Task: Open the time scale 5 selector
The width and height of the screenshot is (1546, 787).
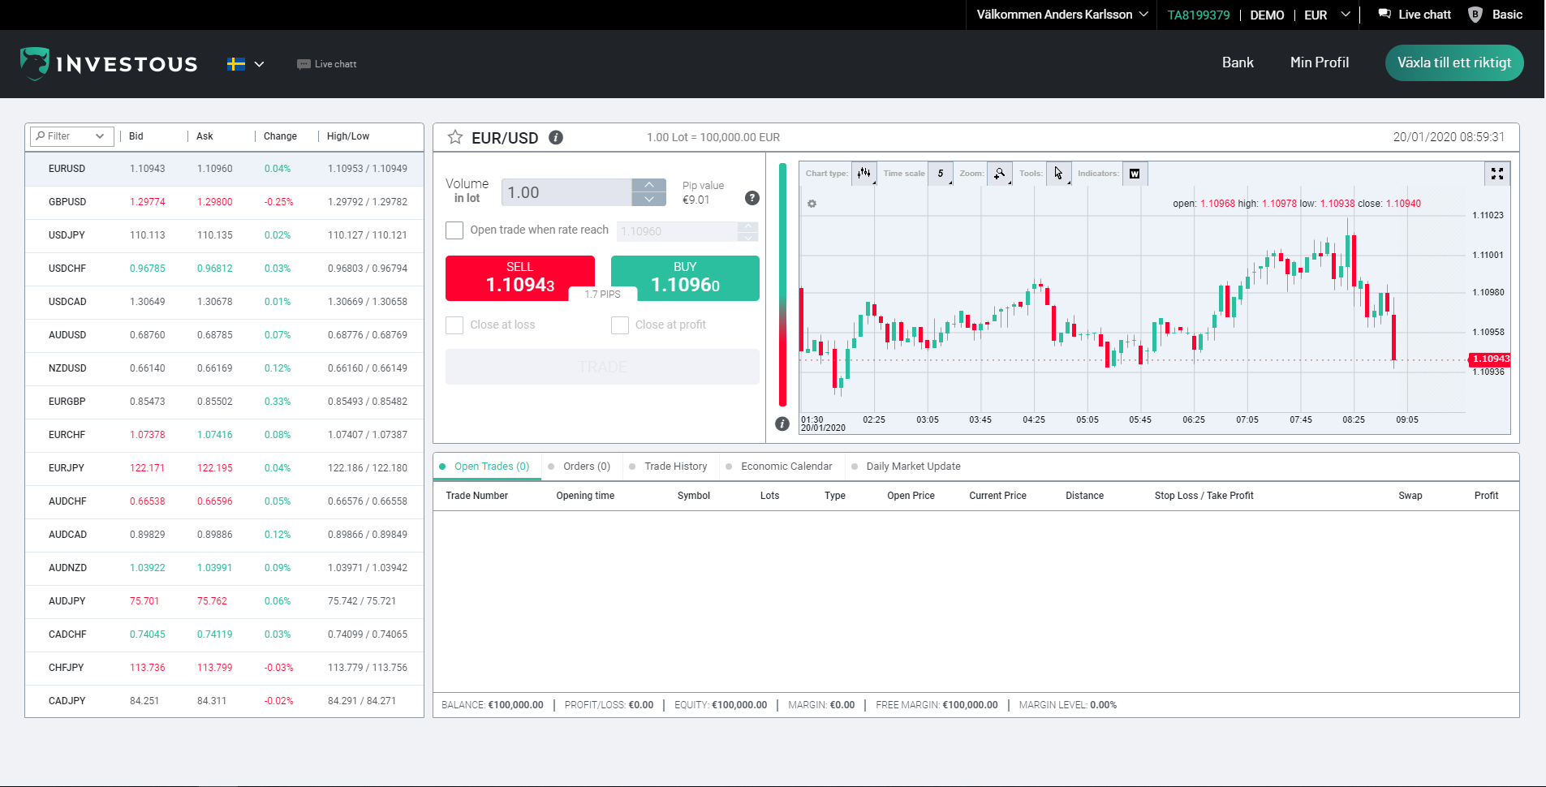Action: tap(941, 173)
